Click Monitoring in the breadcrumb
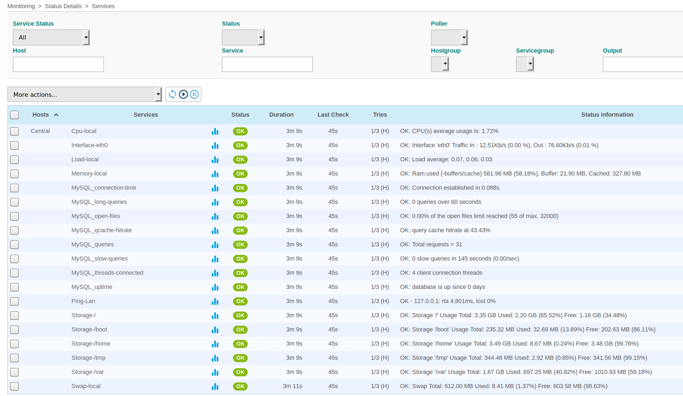Viewport: 683px width, 396px height. 21,6
